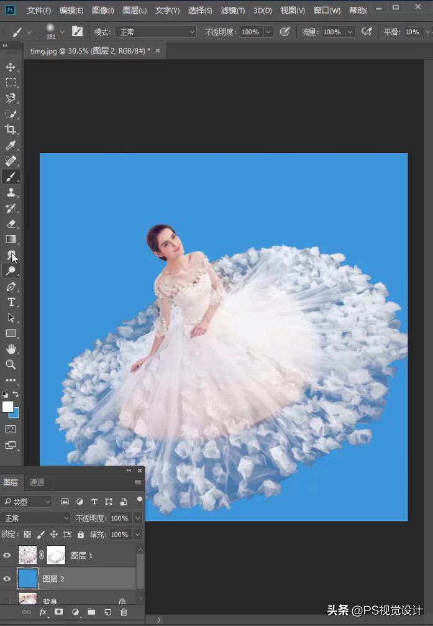Toggle visibility of layer 图层 2

[x=7, y=579]
